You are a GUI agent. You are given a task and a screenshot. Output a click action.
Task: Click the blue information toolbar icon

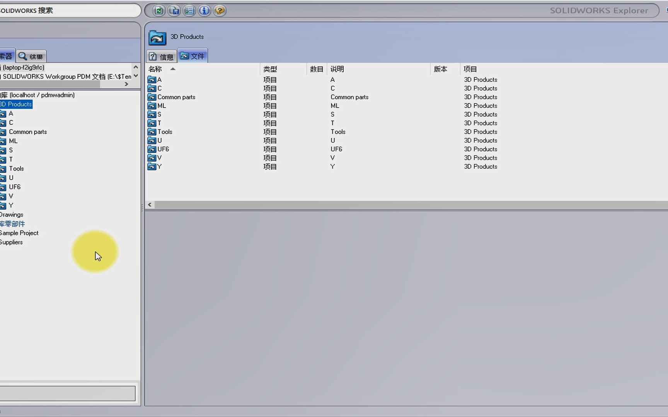tap(204, 10)
